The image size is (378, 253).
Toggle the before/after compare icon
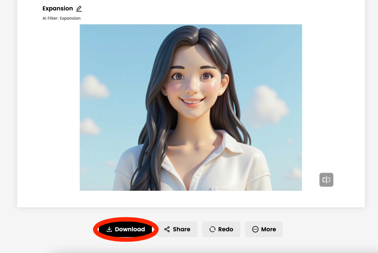coord(326,180)
